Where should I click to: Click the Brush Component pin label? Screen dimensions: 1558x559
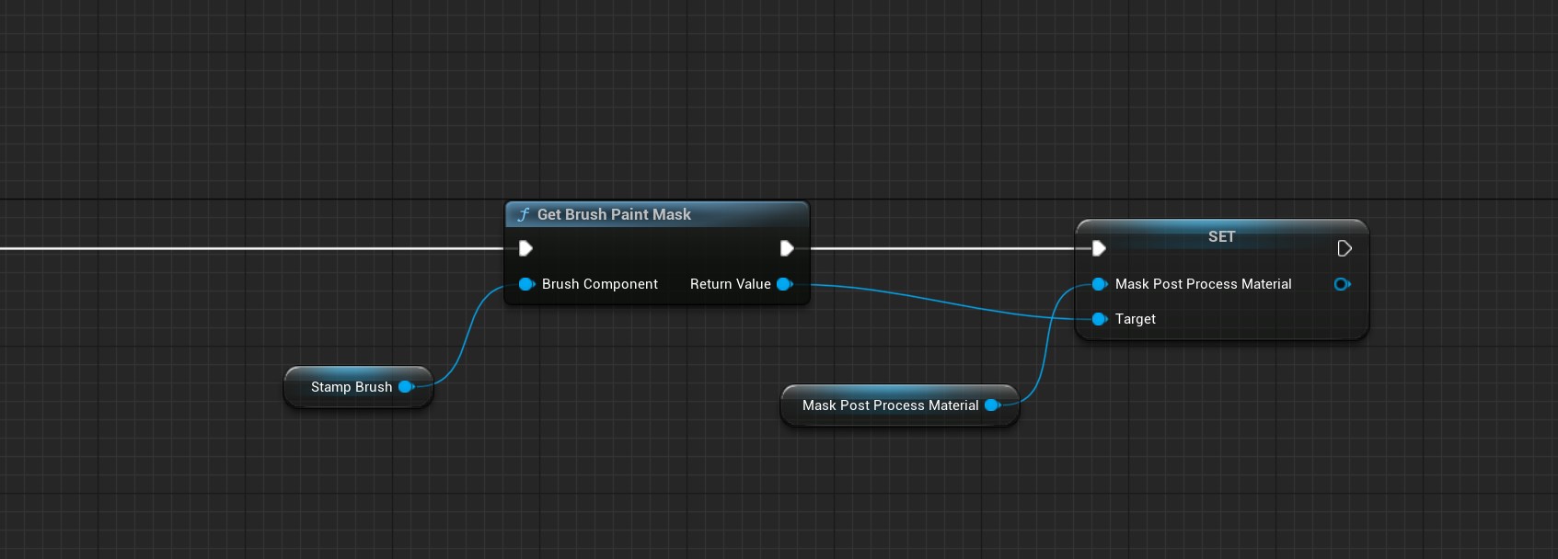click(x=599, y=284)
